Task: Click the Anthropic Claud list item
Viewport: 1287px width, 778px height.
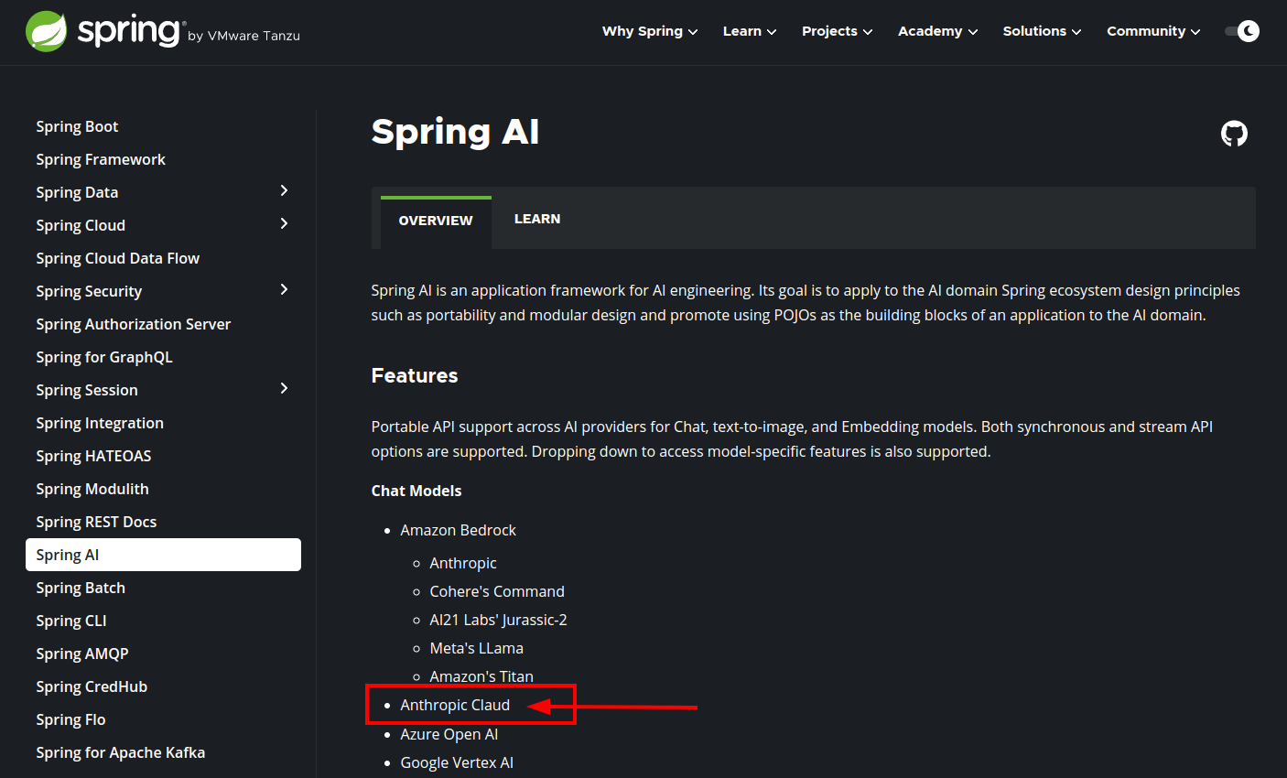Action: click(x=455, y=705)
